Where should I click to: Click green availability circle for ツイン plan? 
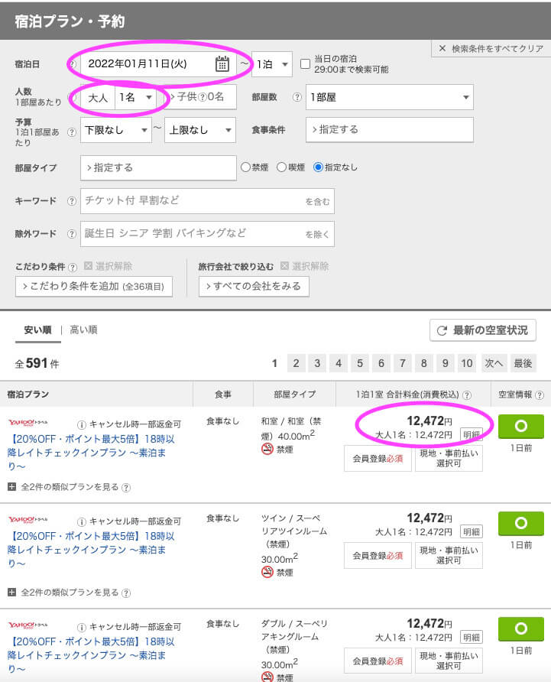pyautogui.click(x=521, y=523)
